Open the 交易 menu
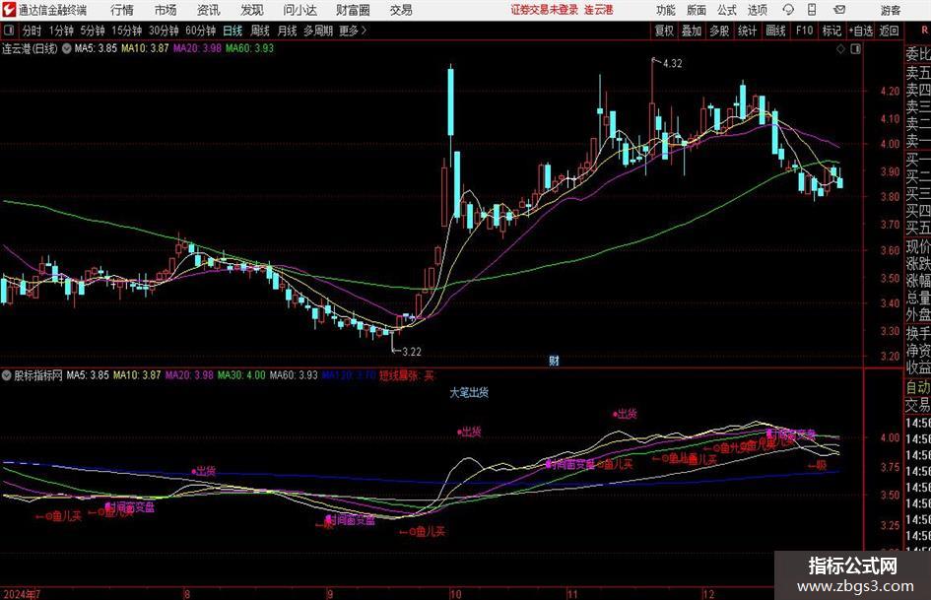This screenshot has height=600, width=931. click(x=401, y=10)
